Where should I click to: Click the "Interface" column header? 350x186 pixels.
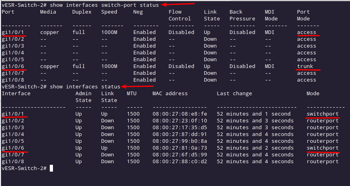pos(16,94)
